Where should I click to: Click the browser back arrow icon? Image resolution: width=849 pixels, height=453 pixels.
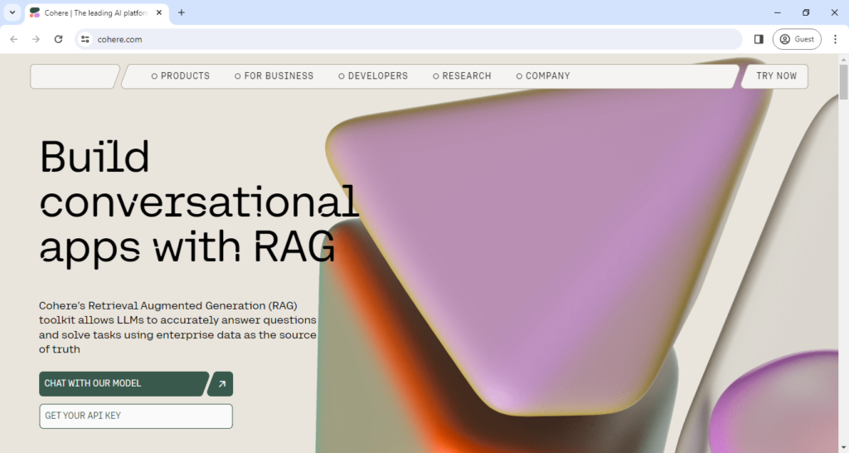point(14,39)
